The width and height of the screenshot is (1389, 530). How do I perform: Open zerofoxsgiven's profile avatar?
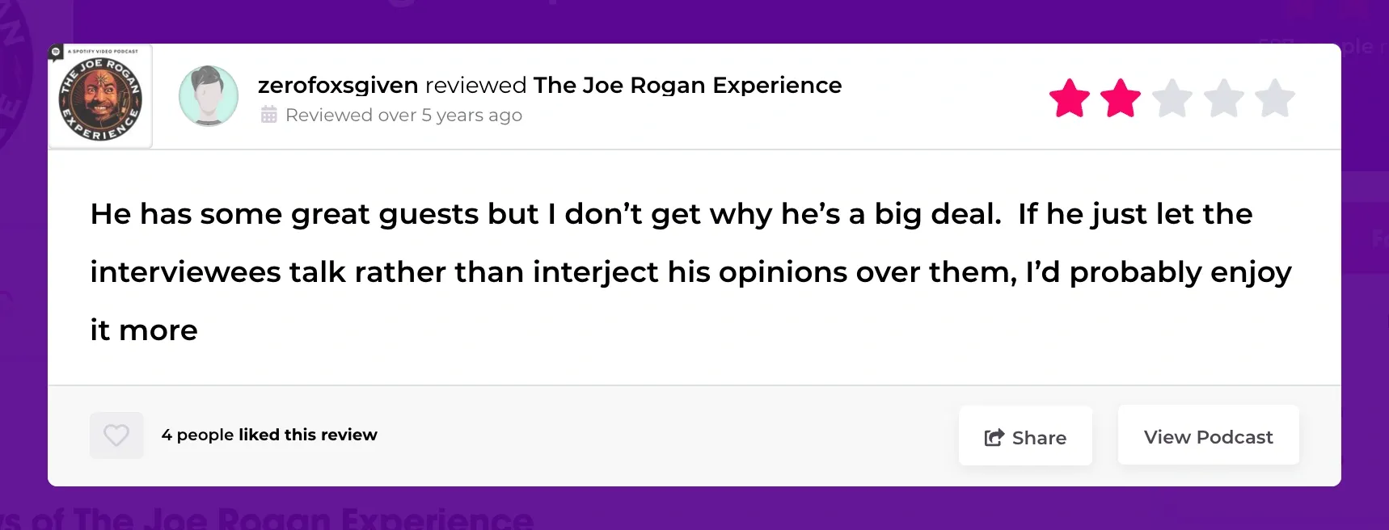pyautogui.click(x=209, y=96)
